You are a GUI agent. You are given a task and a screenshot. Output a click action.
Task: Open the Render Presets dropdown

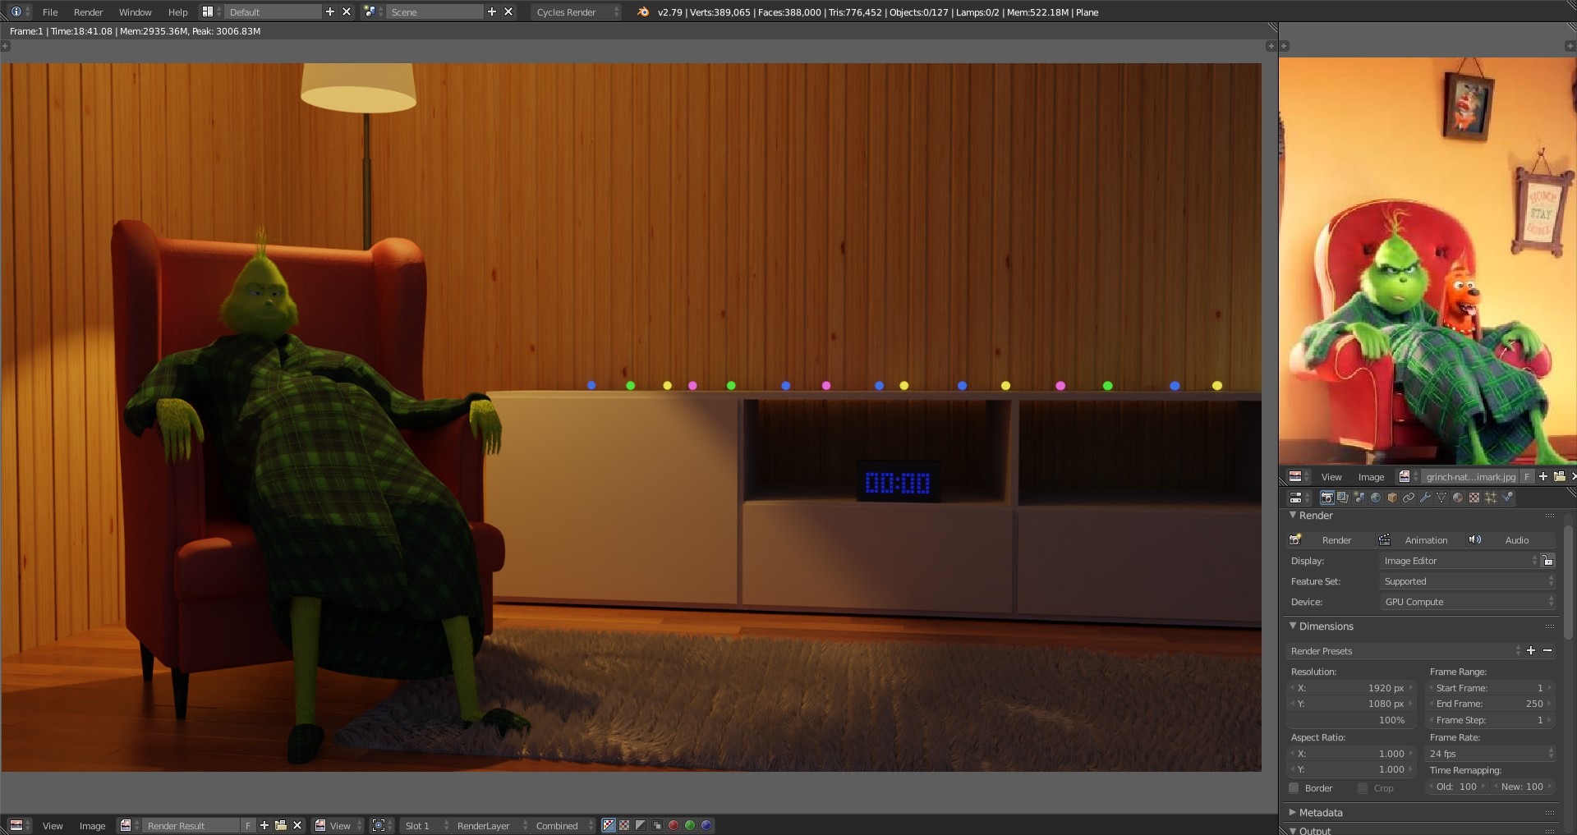1405,650
